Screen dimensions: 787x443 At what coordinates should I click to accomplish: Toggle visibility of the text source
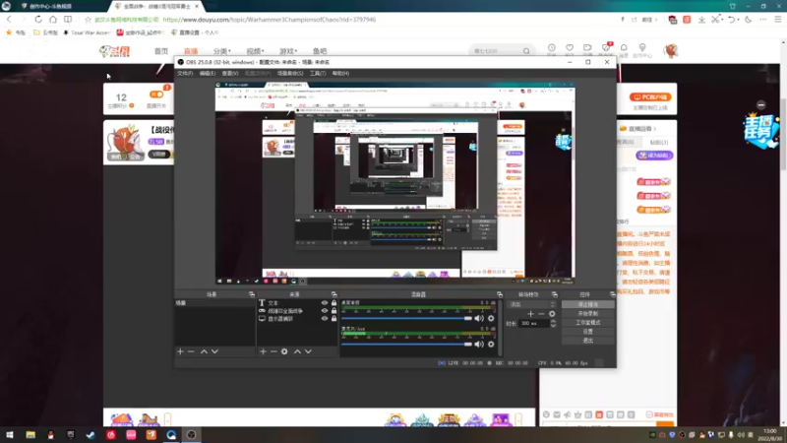click(325, 303)
